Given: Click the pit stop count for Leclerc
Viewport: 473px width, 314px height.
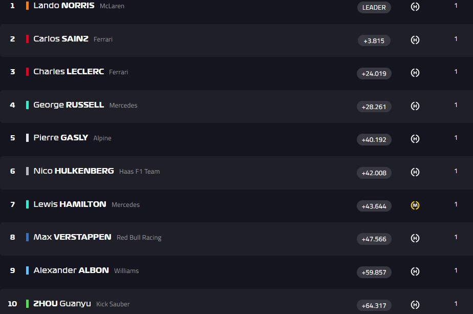Looking at the screenshot, I should [456, 72].
